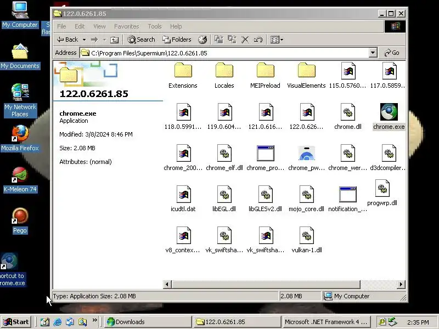Expand the Quick Launch overflow chevron
439x329 pixels.
[94, 320]
